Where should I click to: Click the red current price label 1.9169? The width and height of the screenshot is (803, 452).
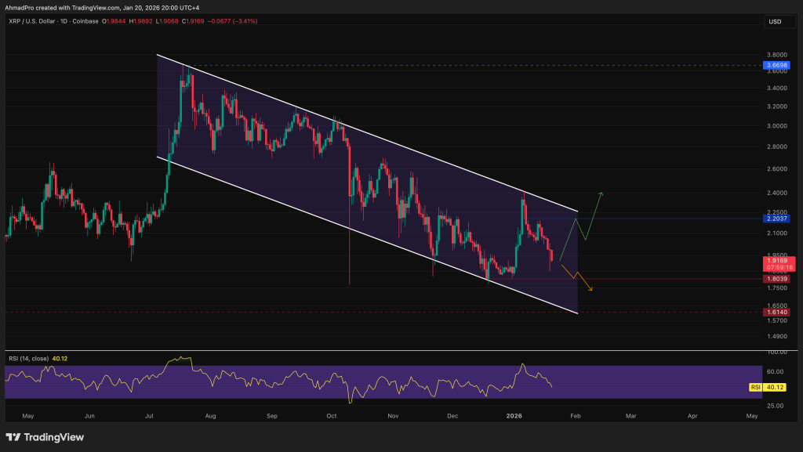click(x=781, y=260)
